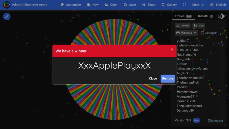Image resolution: width=229 pixels, height=129 pixels.
Task: Browse the Gallery
Action: click(x=169, y=5)
